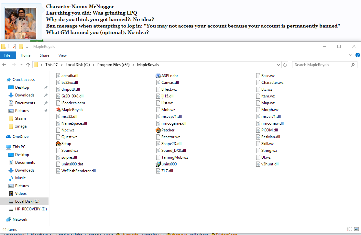Screen dimensions: 361x235
Task: Expand address bar previous locations dropdown
Action: [x=278, y=65]
